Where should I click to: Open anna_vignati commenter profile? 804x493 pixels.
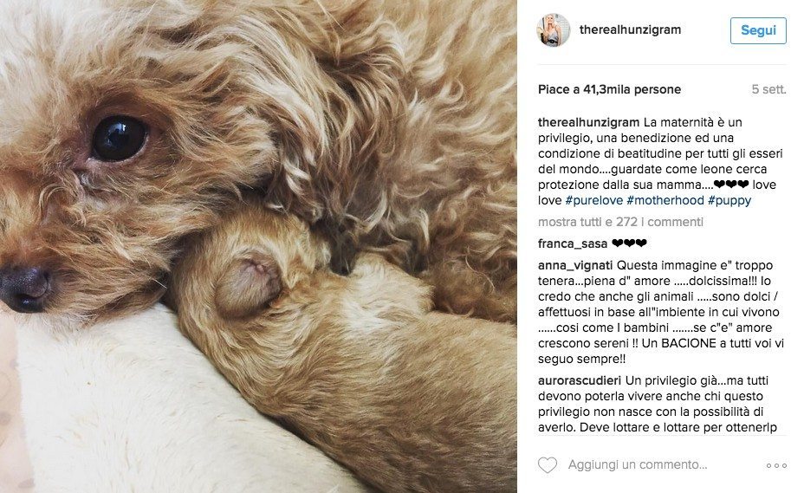(x=575, y=266)
